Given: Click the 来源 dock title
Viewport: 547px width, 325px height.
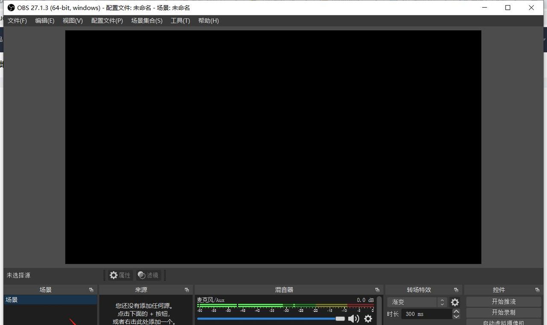Looking at the screenshot, I should (x=141, y=290).
